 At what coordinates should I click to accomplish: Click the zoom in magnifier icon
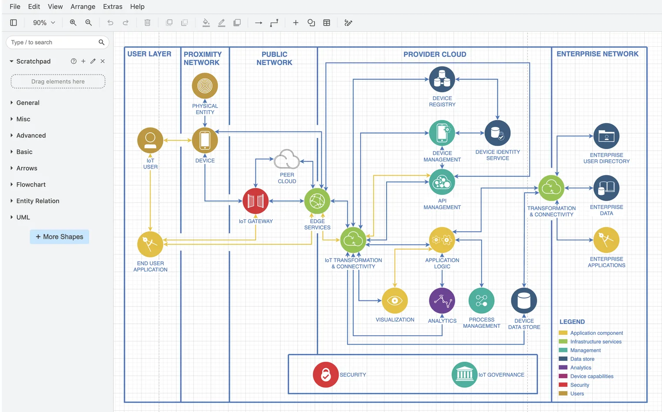click(73, 22)
